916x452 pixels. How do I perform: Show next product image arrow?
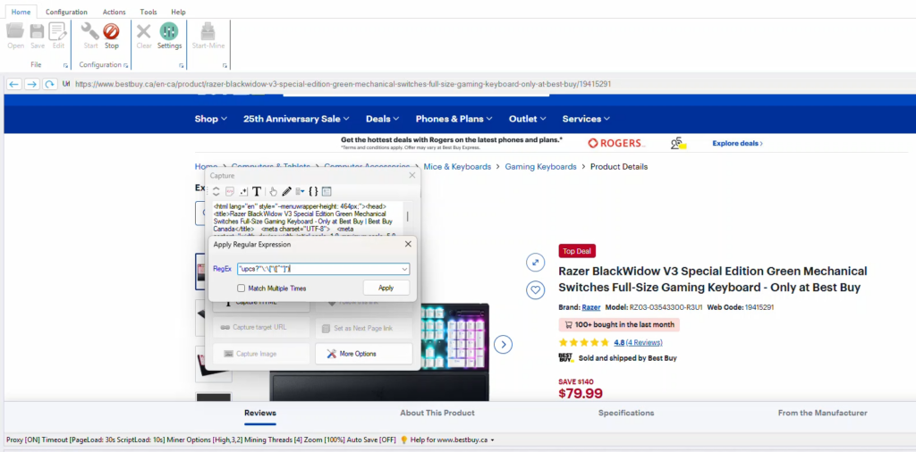coord(503,344)
